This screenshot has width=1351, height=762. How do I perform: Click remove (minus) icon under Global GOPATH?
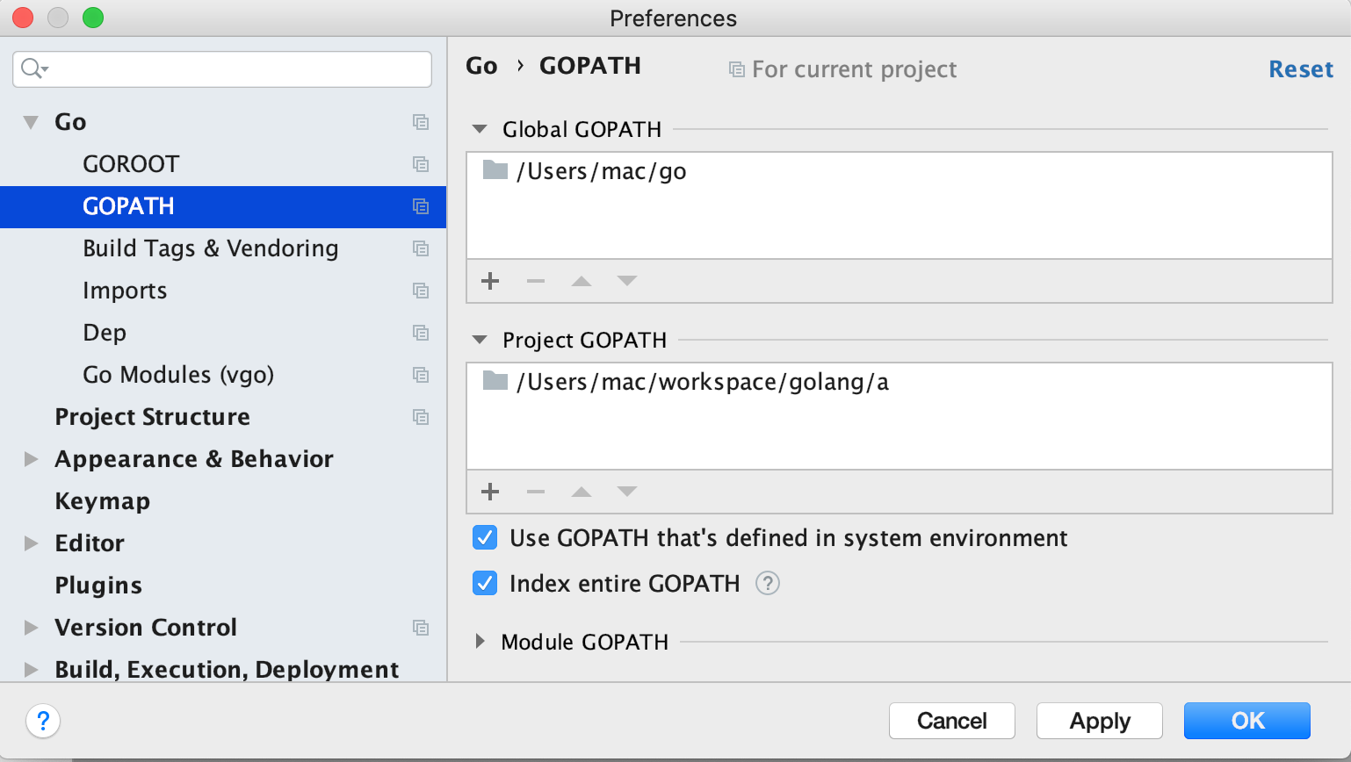[x=536, y=281]
